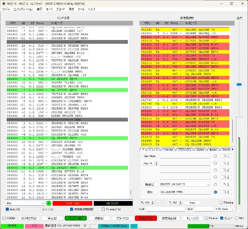The height and width of the screenshot is (229, 248).
Task: Click the WSJT-X app icon in title bar
Action: coord(4,3)
